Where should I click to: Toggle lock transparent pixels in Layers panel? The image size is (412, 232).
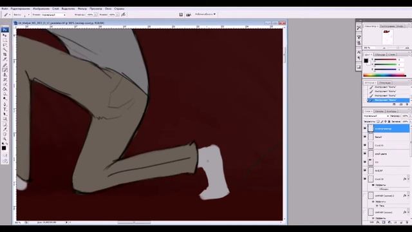(378, 122)
